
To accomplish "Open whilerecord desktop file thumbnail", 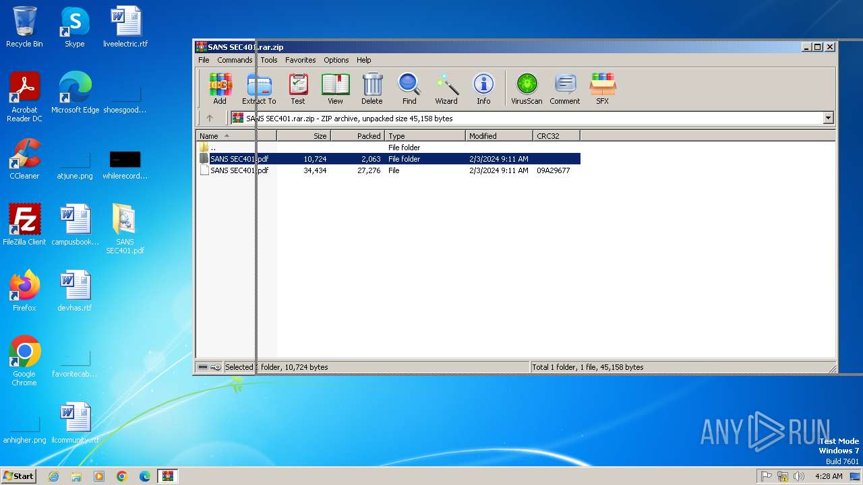I will [x=125, y=165].
